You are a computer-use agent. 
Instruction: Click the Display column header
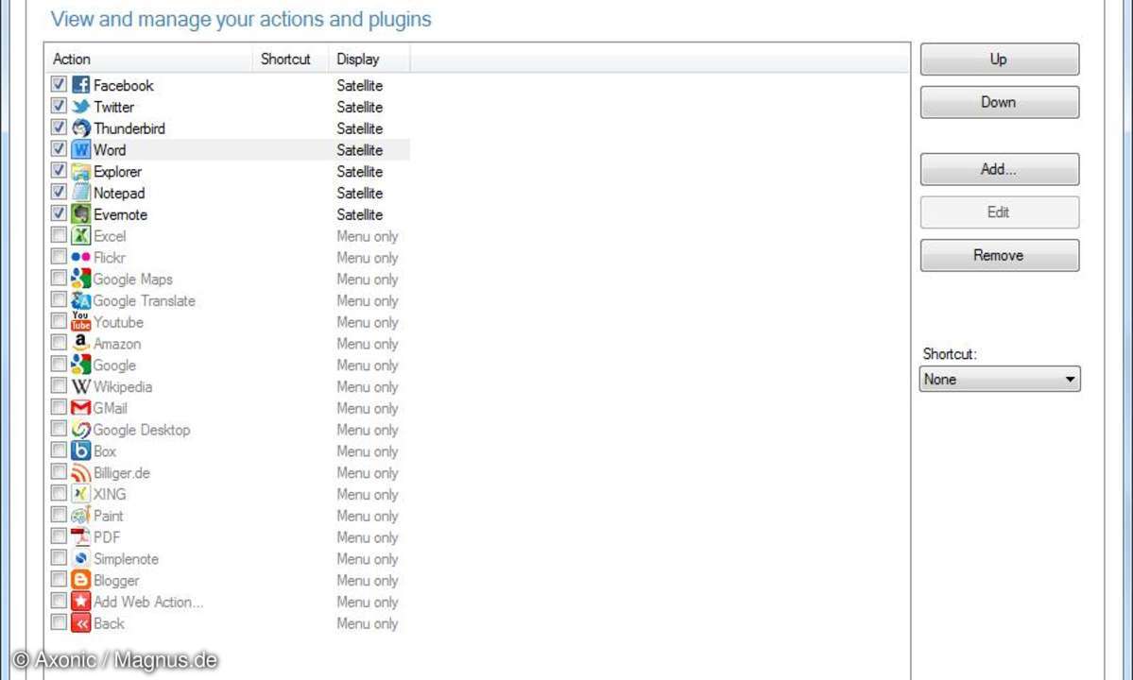coord(369,59)
